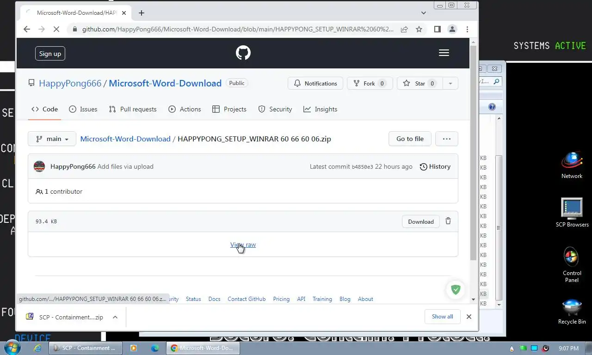
Task: Open a new browser tab
Action: coord(142,13)
